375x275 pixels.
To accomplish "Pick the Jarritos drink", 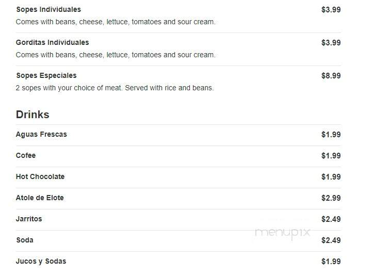I will [x=29, y=219].
